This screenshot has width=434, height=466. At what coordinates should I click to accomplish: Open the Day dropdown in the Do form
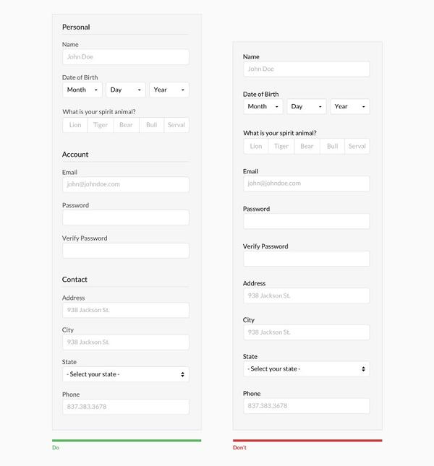click(x=126, y=90)
